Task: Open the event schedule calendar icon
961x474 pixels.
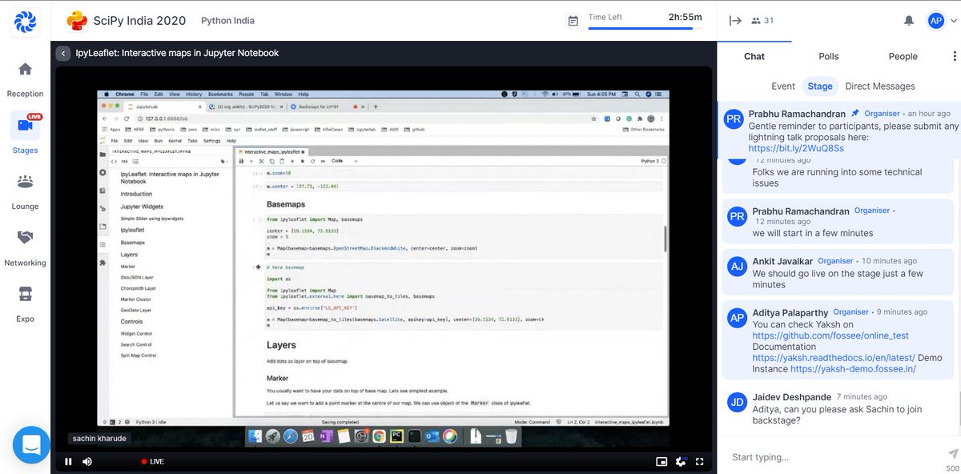Action: [573, 21]
